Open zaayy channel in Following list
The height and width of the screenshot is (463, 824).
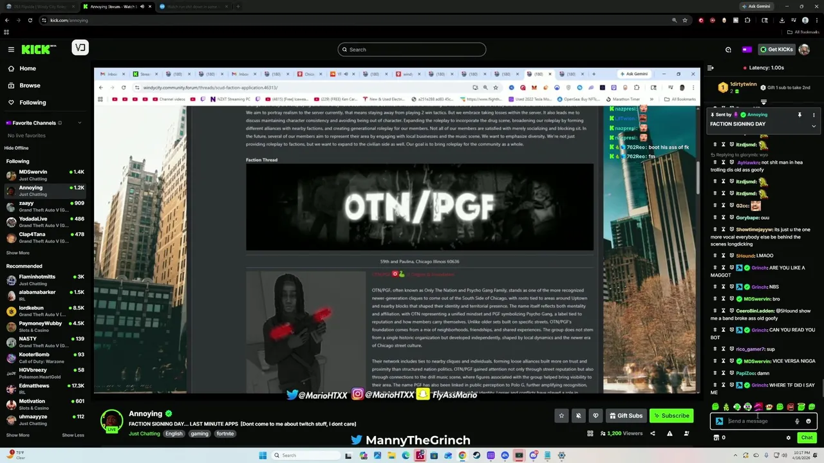(x=44, y=206)
